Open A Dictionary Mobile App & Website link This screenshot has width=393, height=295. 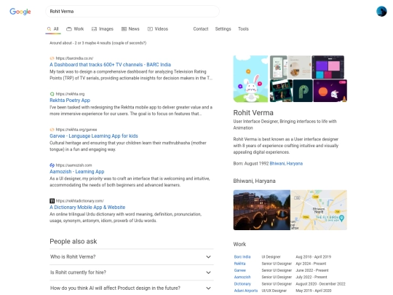87,207
